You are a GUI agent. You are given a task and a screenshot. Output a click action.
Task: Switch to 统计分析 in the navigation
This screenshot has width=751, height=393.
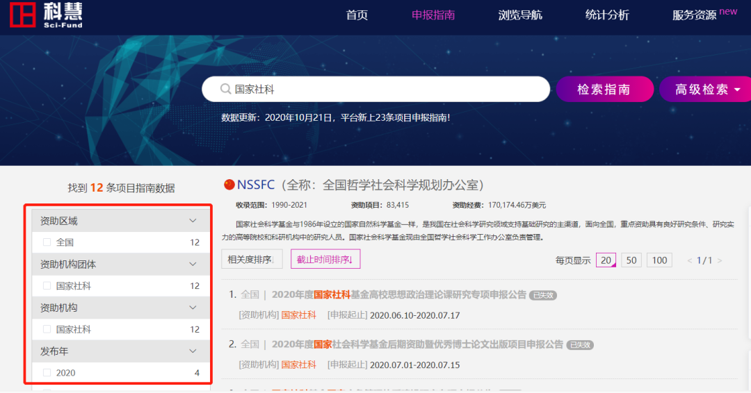click(607, 15)
